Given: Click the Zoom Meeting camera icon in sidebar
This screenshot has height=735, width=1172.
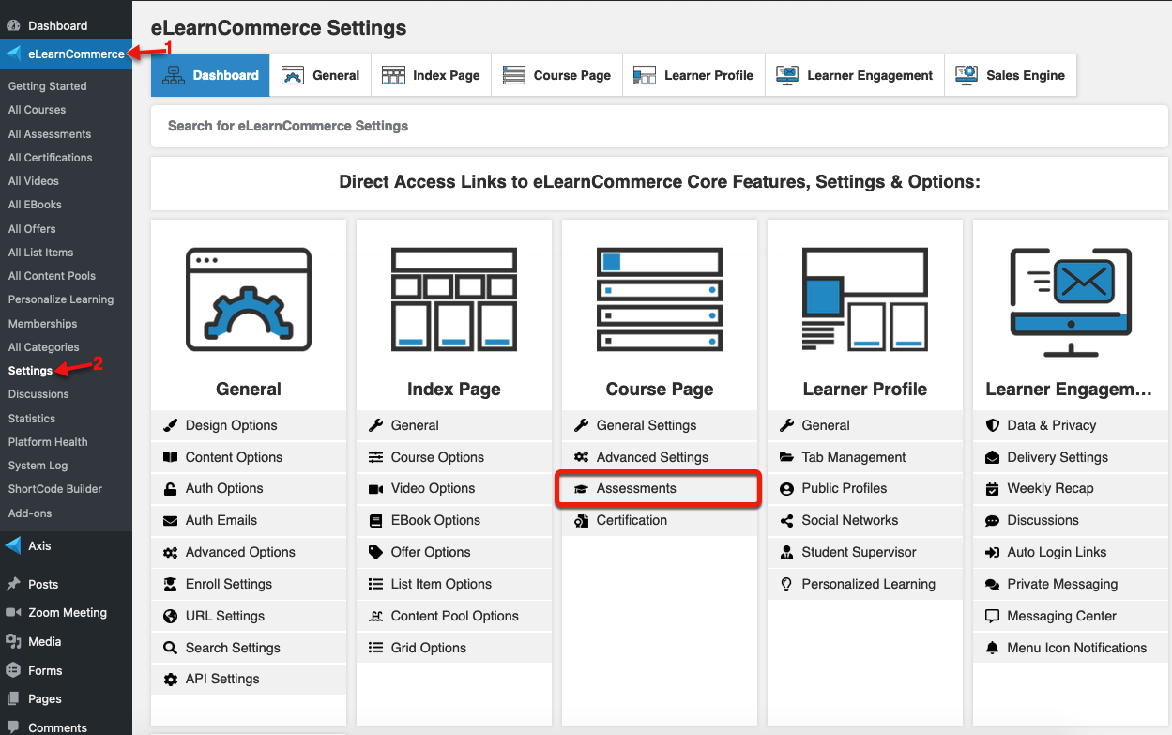Looking at the screenshot, I should click(13, 612).
